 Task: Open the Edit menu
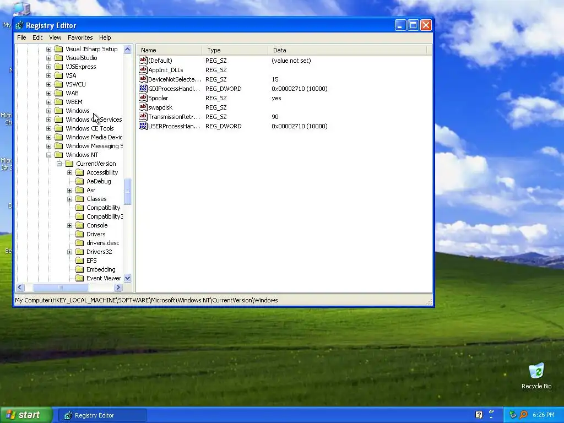37,37
